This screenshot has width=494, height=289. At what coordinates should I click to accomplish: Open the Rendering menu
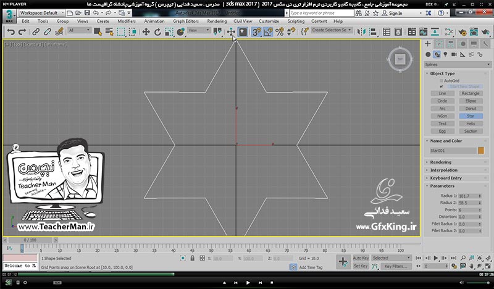pyautogui.click(x=217, y=21)
